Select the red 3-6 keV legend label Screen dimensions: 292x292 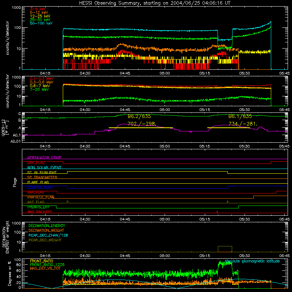tap(38, 9)
